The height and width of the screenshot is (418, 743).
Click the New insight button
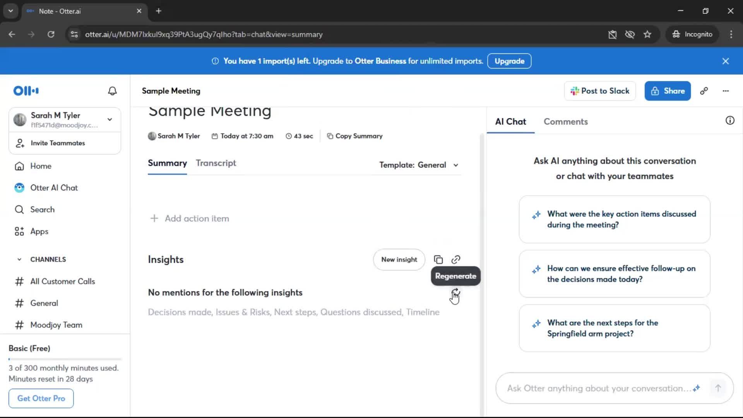coord(399,260)
